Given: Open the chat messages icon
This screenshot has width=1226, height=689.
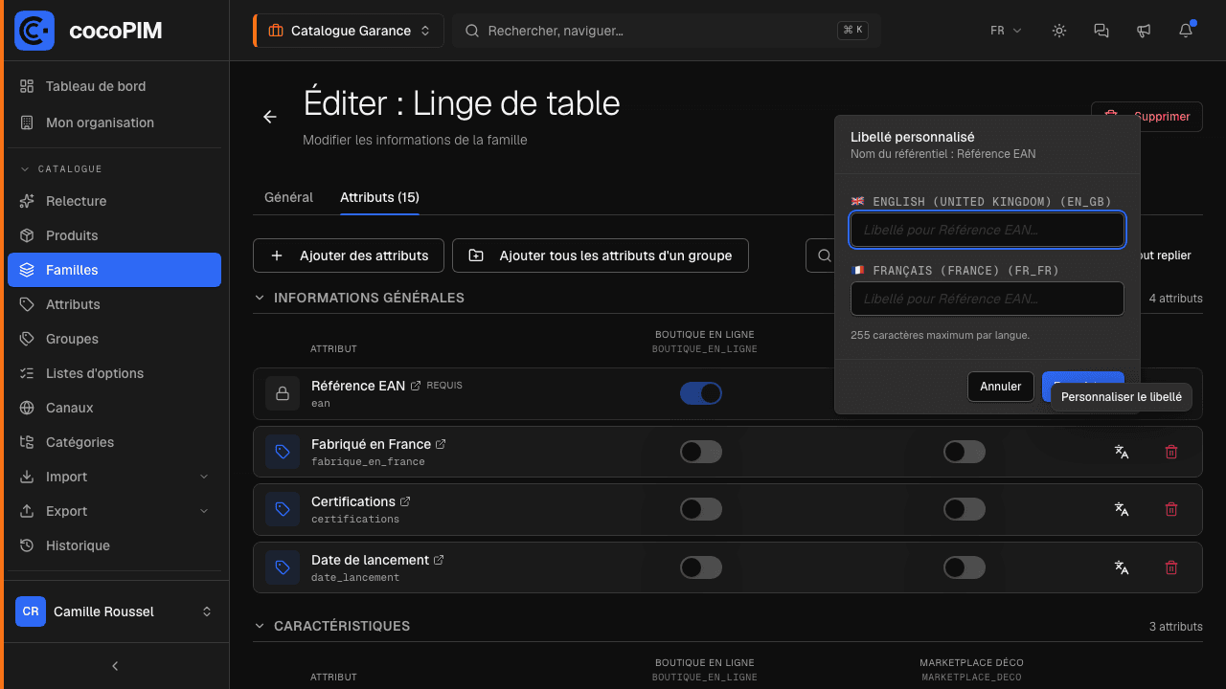Looking at the screenshot, I should 1101,31.
